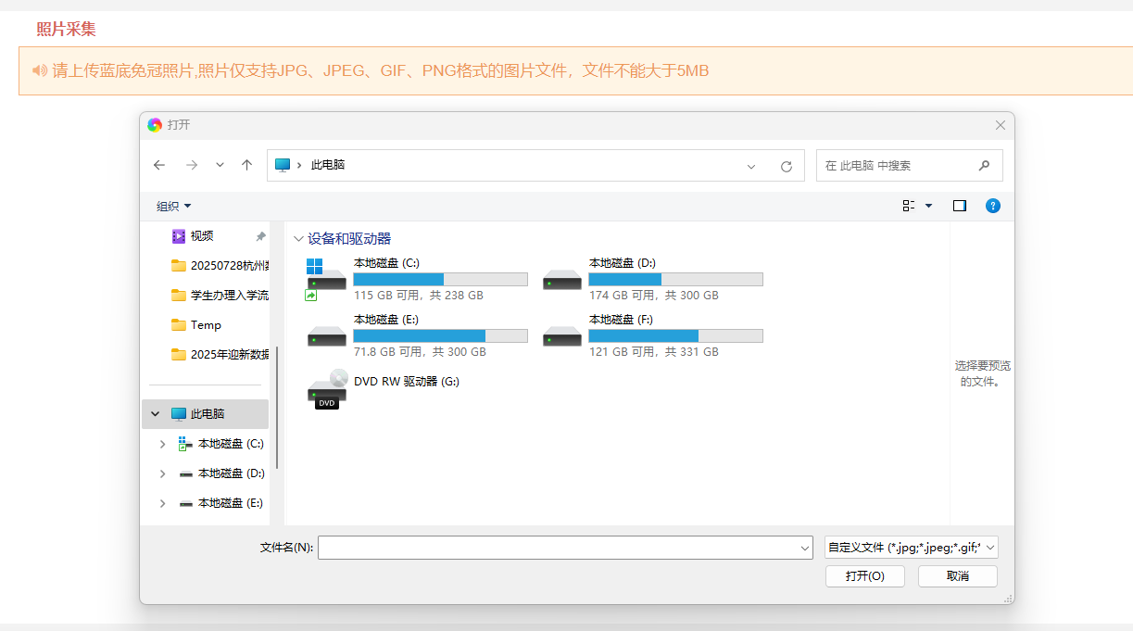This screenshot has height=631, width=1133.
Task: Select the Temp folder in sidebar
Action: point(196,325)
